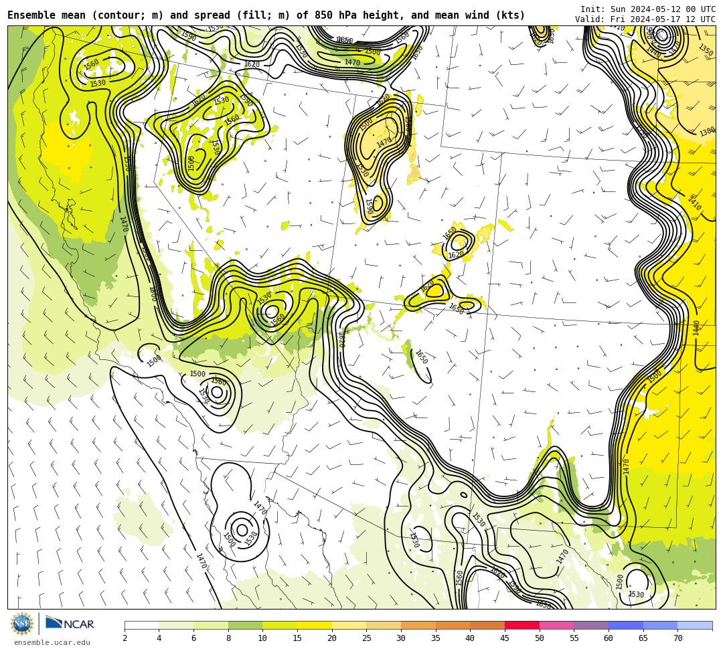
Task: Click the red 45-50 m colorbar segment
Action: (522, 625)
